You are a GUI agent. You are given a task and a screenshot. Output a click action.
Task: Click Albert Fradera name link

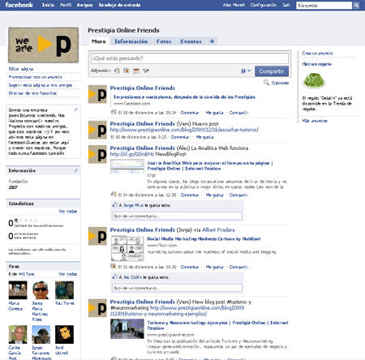click(218, 229)
